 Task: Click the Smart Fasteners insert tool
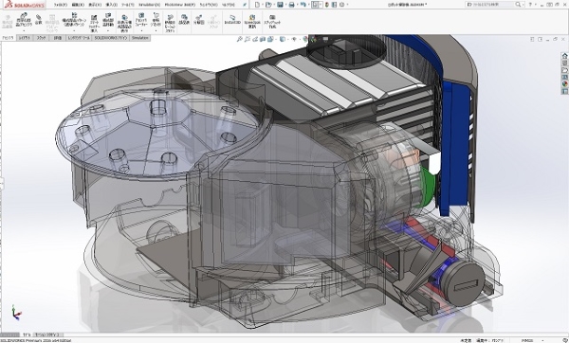coord(94,23)
